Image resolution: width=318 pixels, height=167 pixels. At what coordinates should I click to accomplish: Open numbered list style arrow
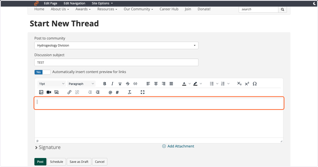coord(228,84)
